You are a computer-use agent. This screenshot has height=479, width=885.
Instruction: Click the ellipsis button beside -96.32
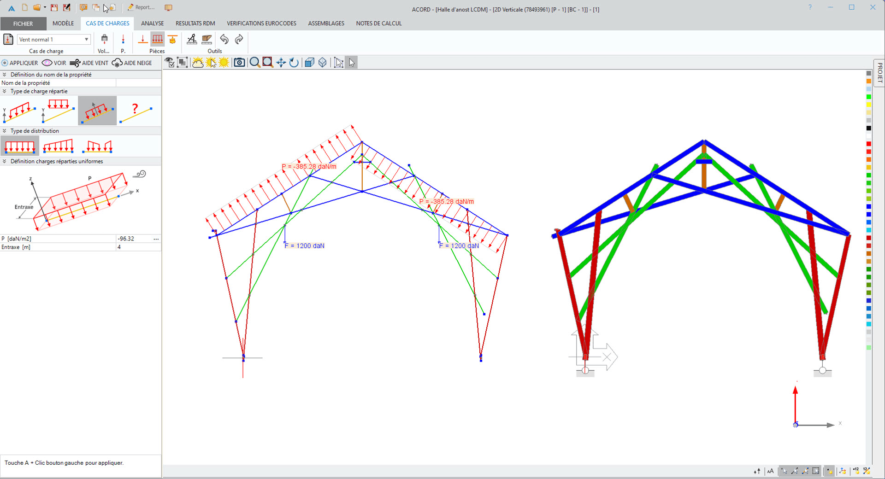[156, 239]
